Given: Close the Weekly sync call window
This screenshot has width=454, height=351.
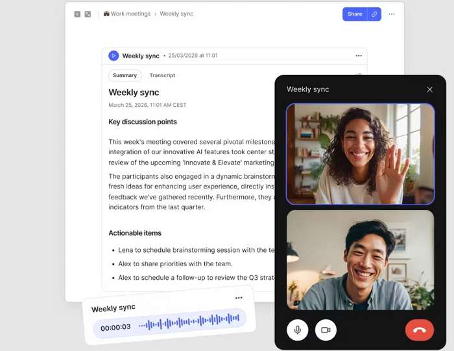Looking at the screenshot, I should (x=429, y=89).
